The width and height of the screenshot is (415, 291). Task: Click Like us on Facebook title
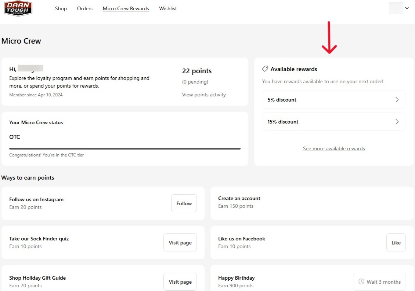click(x=242, y=239)
